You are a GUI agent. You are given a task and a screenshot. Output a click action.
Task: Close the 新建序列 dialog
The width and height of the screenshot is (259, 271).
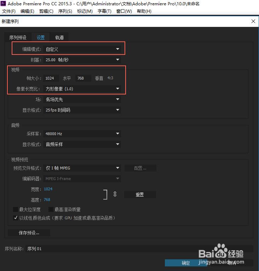(x=253, y=21)
